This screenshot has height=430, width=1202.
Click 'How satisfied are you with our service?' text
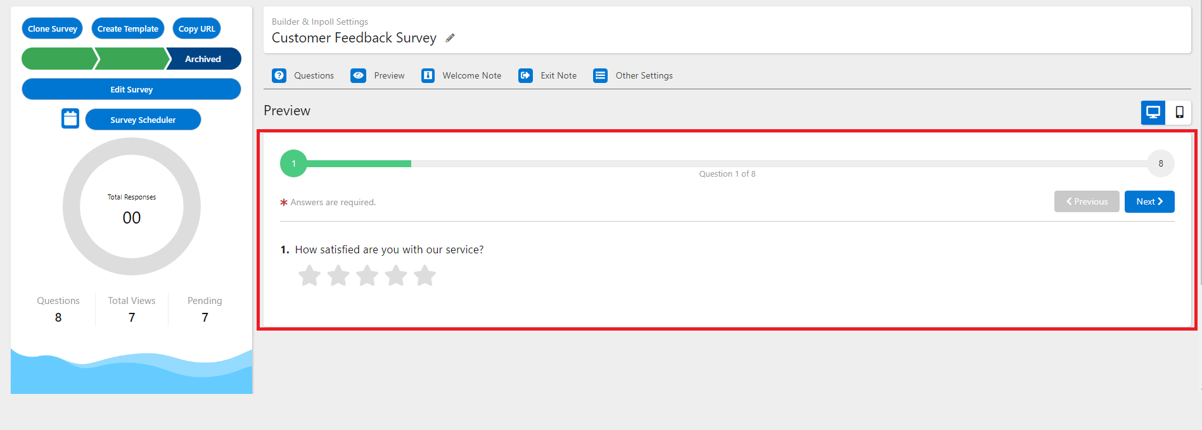point(389,250)
